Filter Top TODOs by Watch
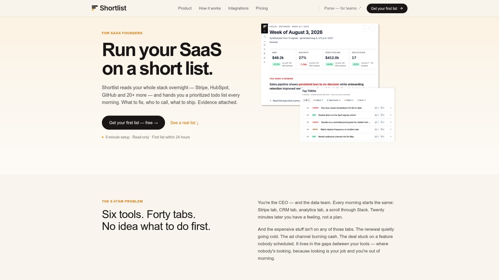 point(349,100)
